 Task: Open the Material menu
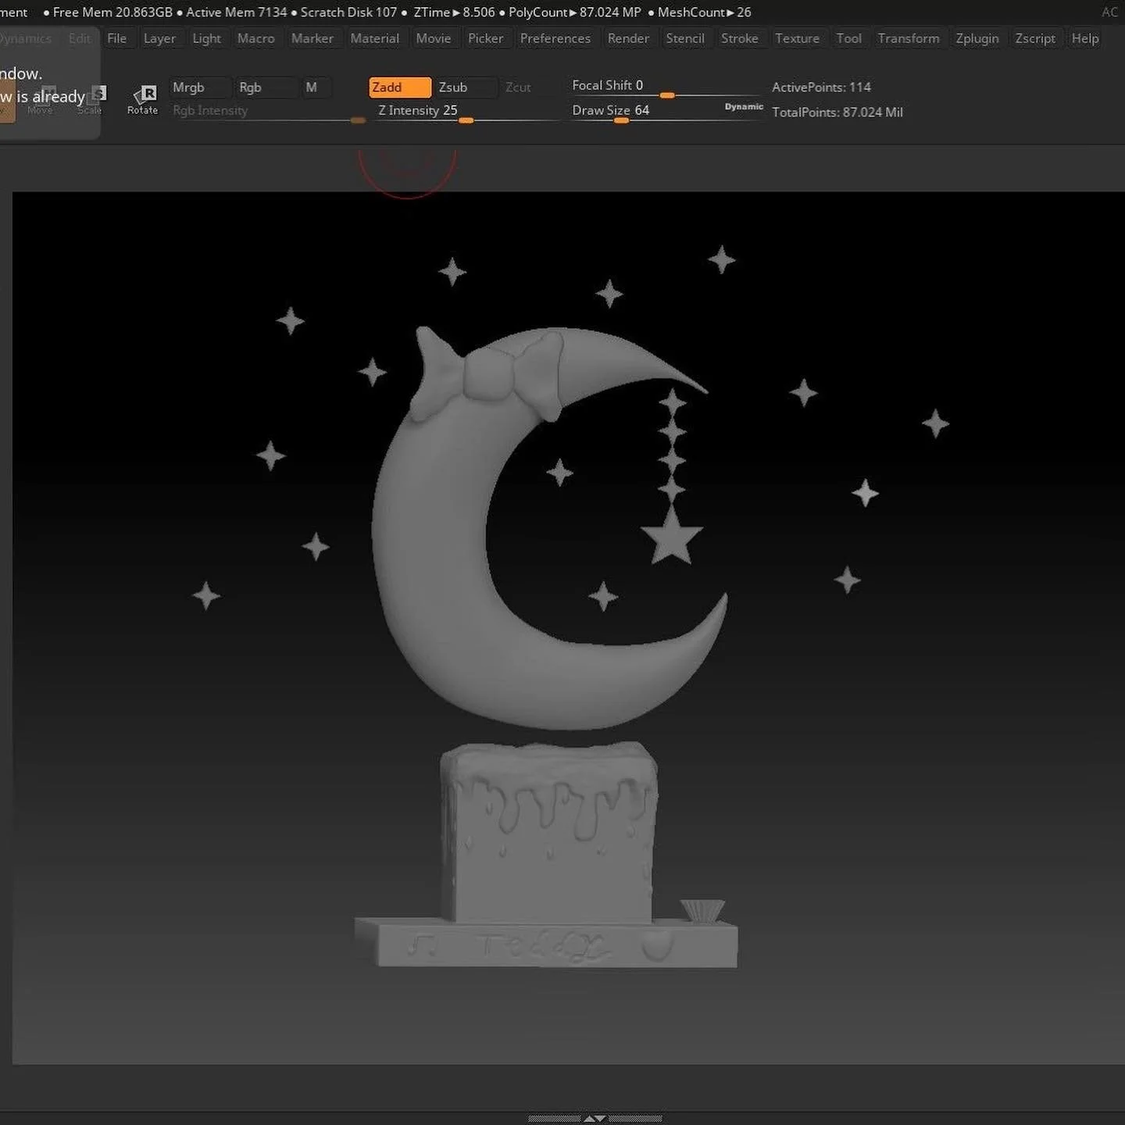375,38
